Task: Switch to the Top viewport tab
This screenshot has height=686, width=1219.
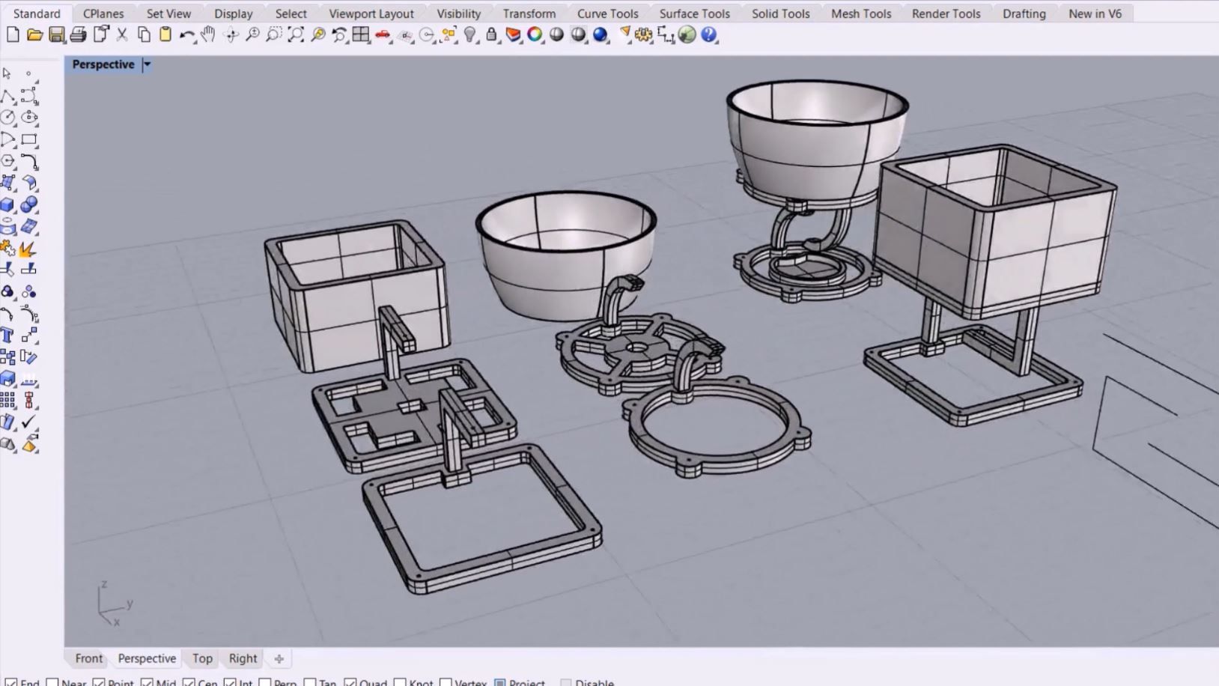Action: pyautogui.click(x=202, y=658)
